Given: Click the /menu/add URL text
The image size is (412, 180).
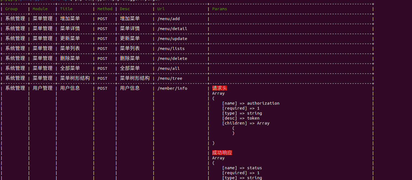Looking at the screenshot, I should coord(168,19).
